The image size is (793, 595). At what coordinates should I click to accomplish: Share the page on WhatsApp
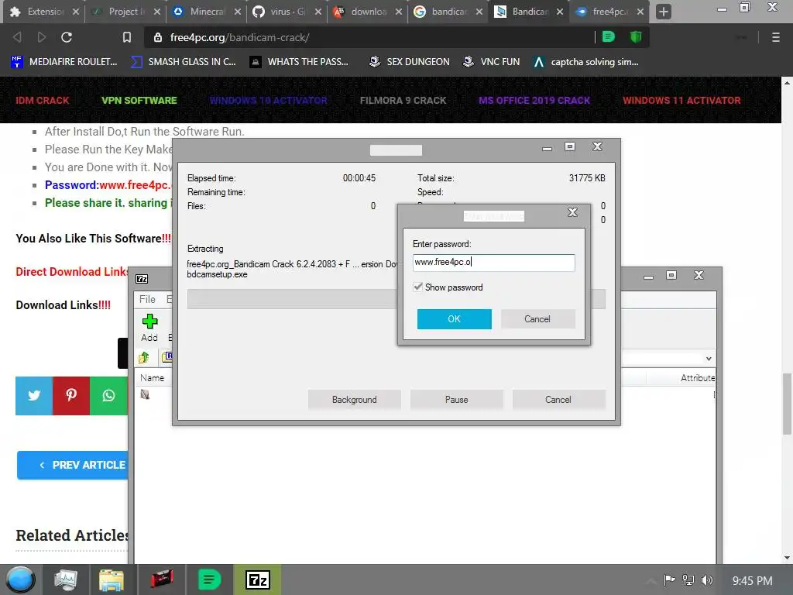coord(108,395)
